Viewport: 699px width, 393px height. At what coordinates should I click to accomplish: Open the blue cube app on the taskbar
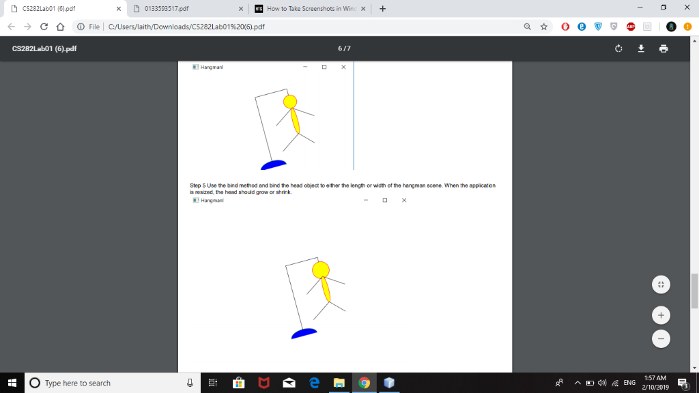[x=389, y=383]
